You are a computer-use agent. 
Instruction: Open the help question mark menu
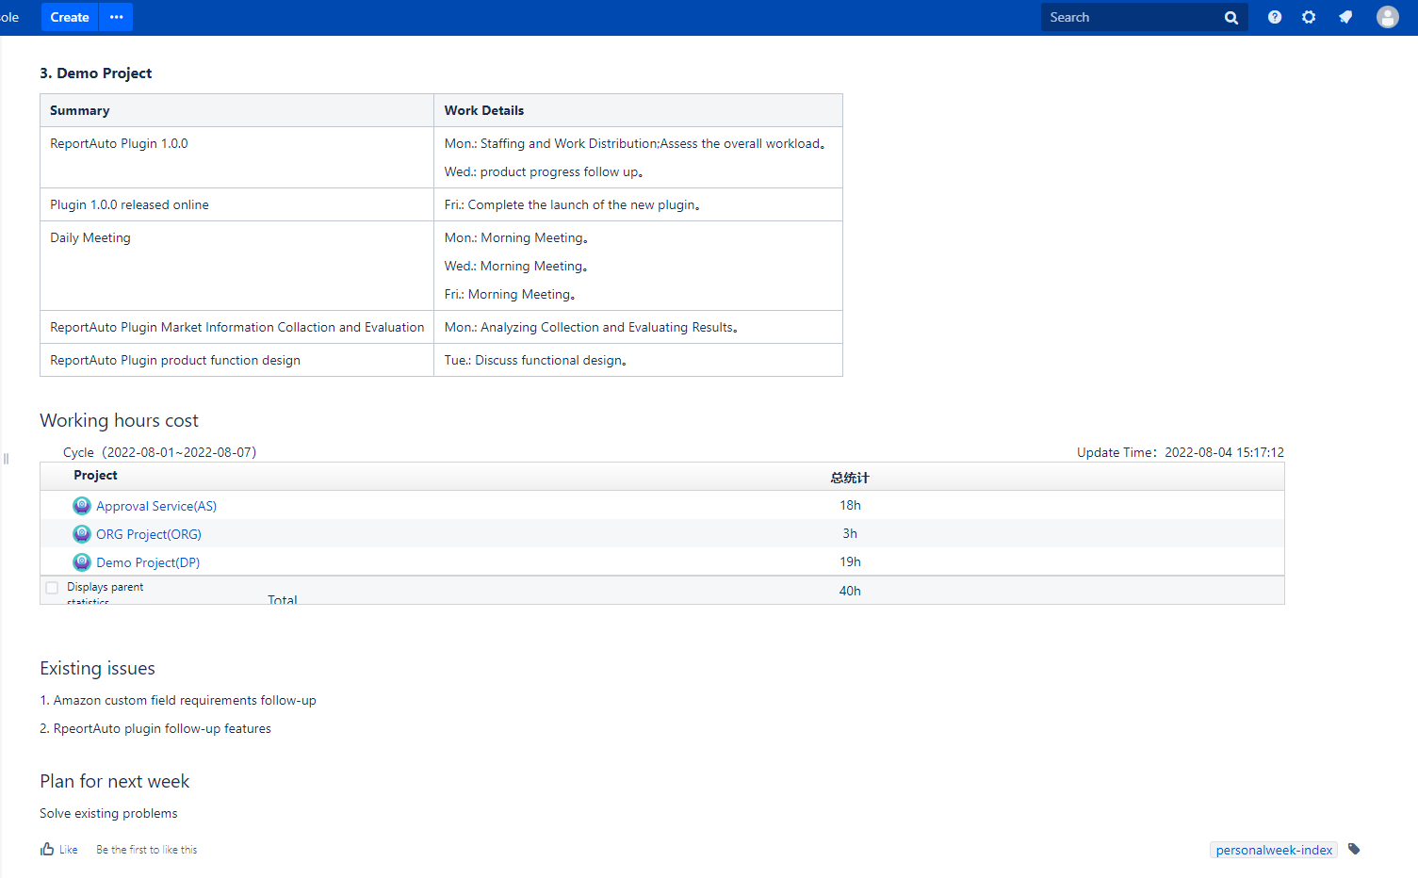coord(1275,17)
